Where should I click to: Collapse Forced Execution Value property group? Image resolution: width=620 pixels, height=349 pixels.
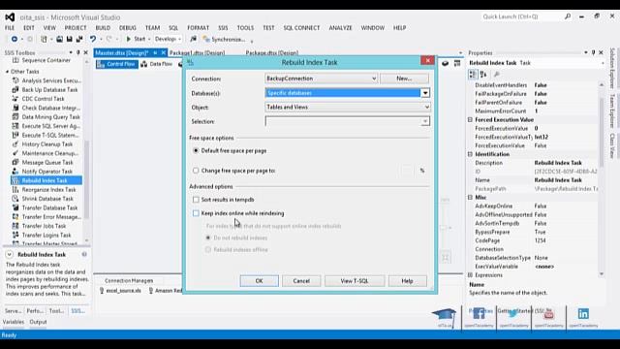point(470,119)
